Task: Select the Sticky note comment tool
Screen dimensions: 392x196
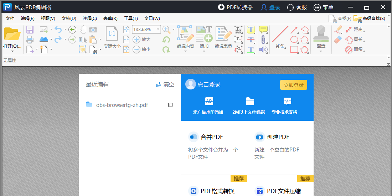Action: coord(263,30)
